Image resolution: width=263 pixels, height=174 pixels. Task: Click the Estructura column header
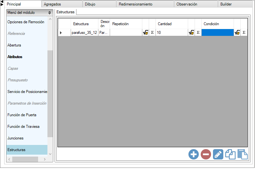[x=84, y=24]
